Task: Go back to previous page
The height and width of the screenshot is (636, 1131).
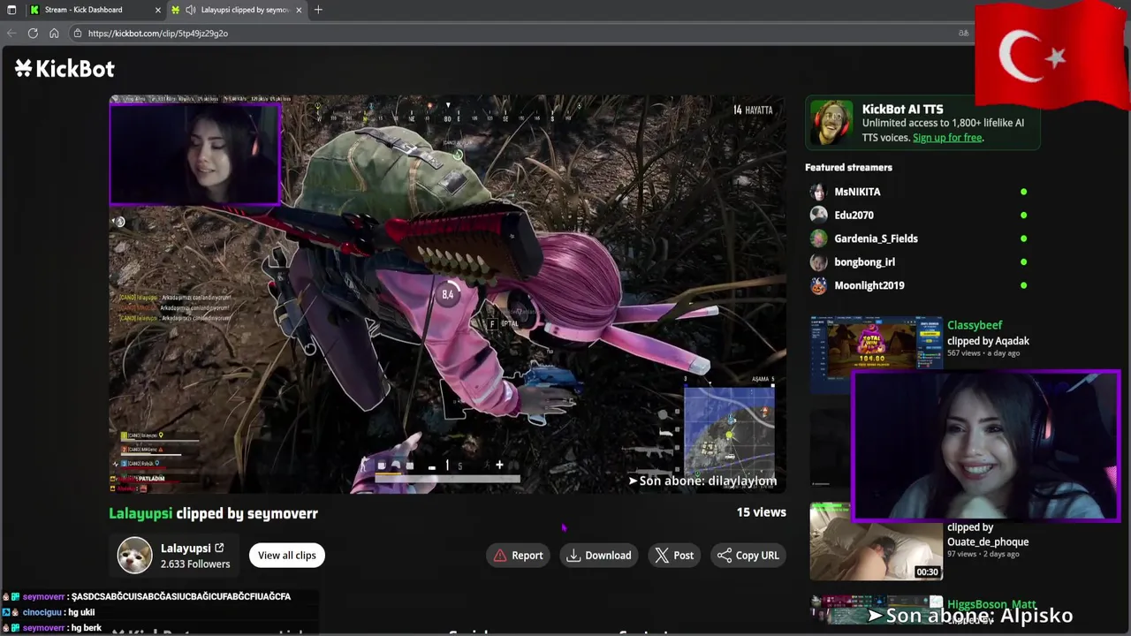Action: pyautogui.click(x=11, y=33)
